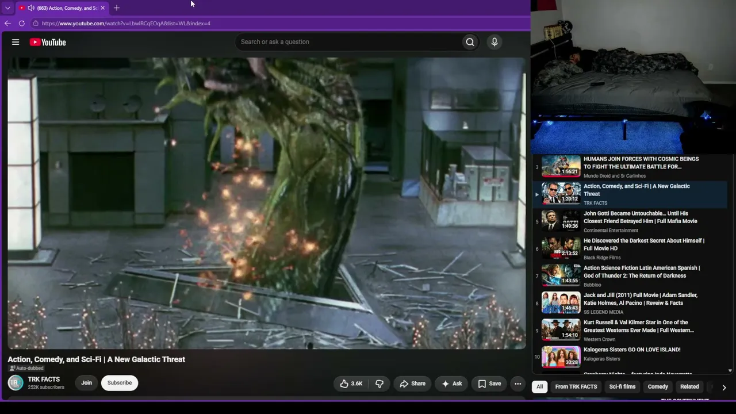Click the Auto-dubbed badge
The image size is (736, 414).
pos(26,369)
